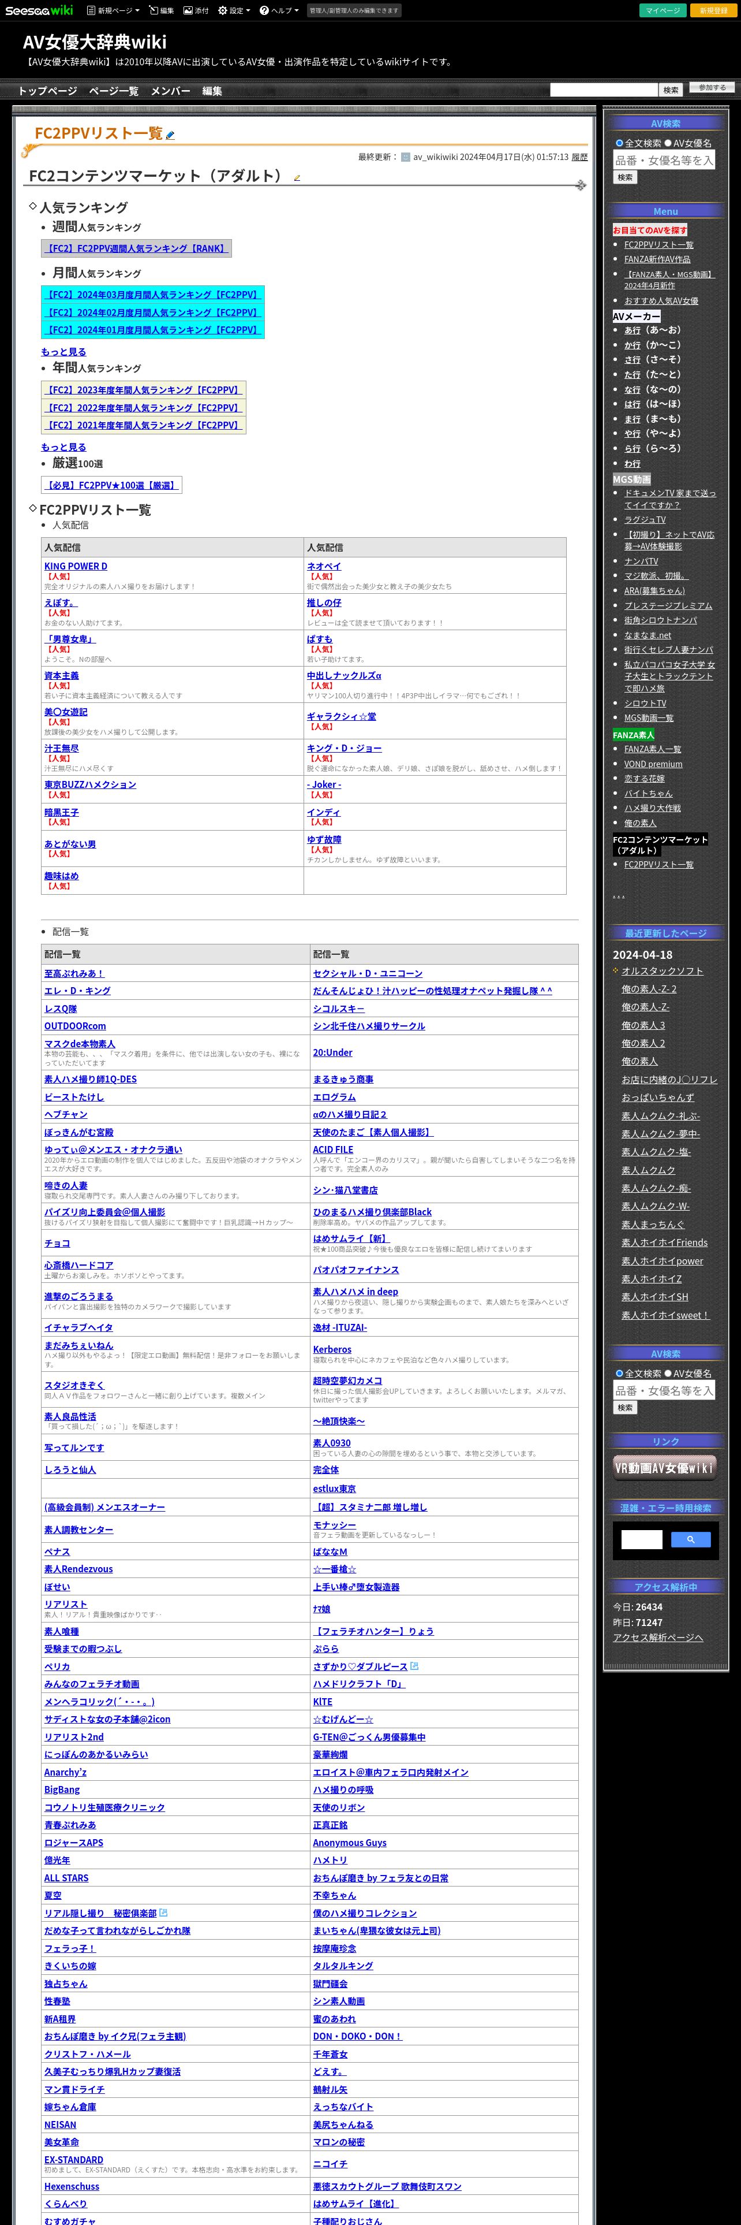This screenshot has height=2225, width=741.
Task: Click external link icon after さずかり♡ダブルピース
Action: coord(414,1665)
